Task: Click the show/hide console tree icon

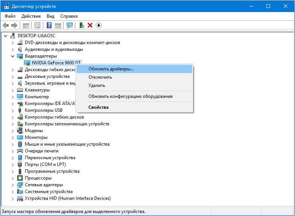Action: pyautogui.click(x=26, y=25)
